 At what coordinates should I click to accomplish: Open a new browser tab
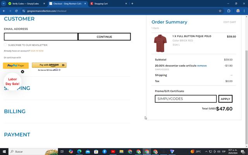click(132, 3)
